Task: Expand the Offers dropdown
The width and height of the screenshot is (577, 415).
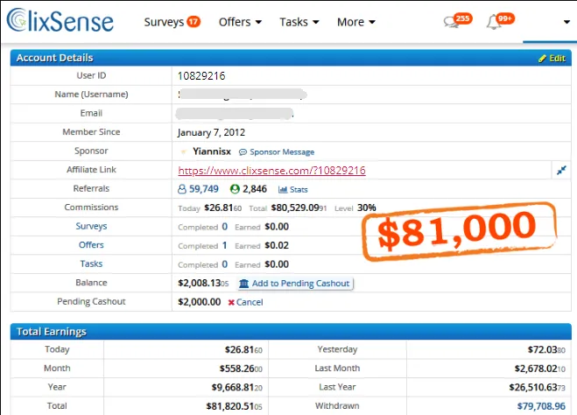Action: coord(240,22)
